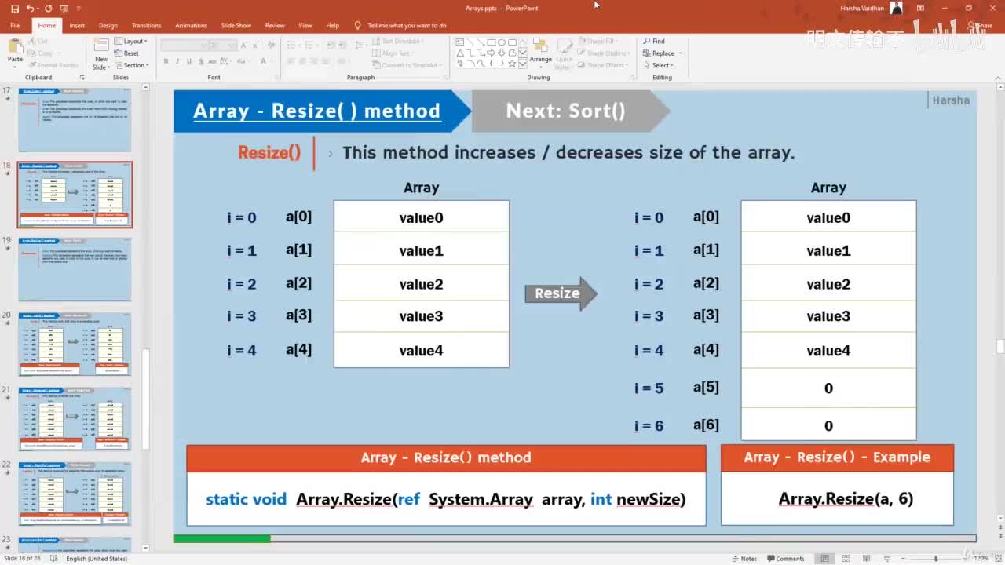Open the Transitions tab
Image resolution: width=1005 pixels, height=565 pixels.
(146, 25)
